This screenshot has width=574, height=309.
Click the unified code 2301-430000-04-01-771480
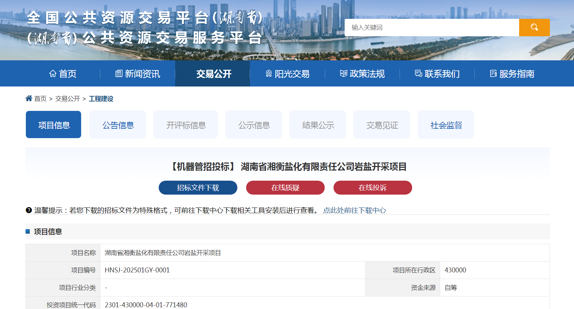[x=146, y=305]
